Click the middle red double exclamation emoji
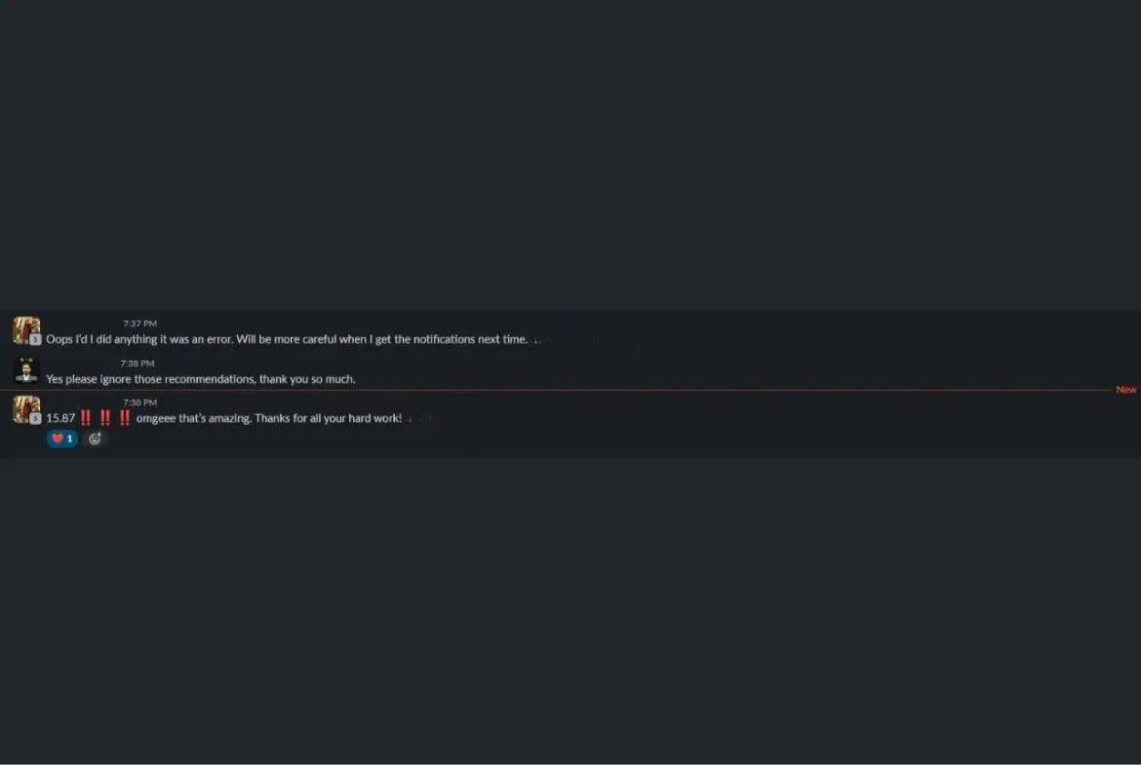This screenshot has height=765, width=1141. (x=105, y=417)
